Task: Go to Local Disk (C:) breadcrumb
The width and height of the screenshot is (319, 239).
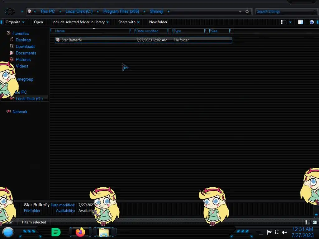Action: [x=79, y=12]
